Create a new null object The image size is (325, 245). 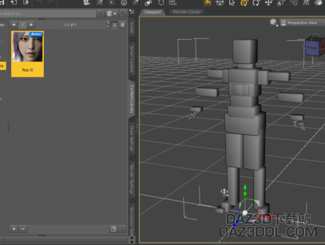point(161,3)
